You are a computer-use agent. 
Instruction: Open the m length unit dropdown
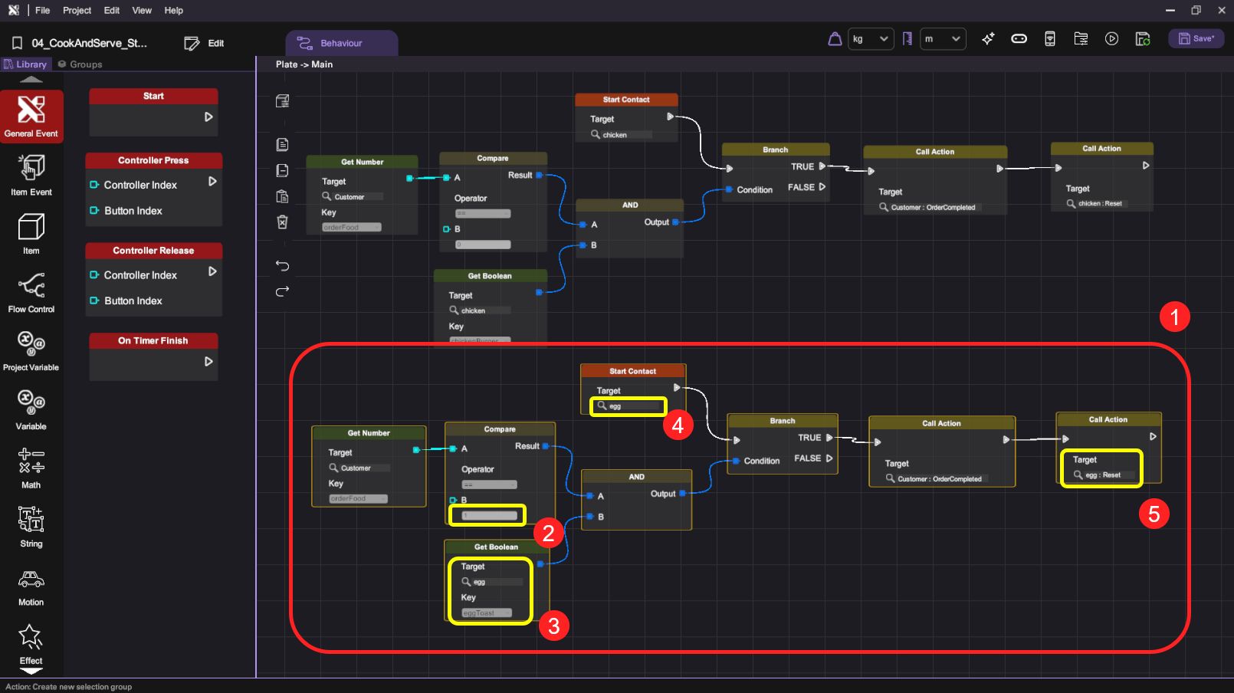click(942, 39)
